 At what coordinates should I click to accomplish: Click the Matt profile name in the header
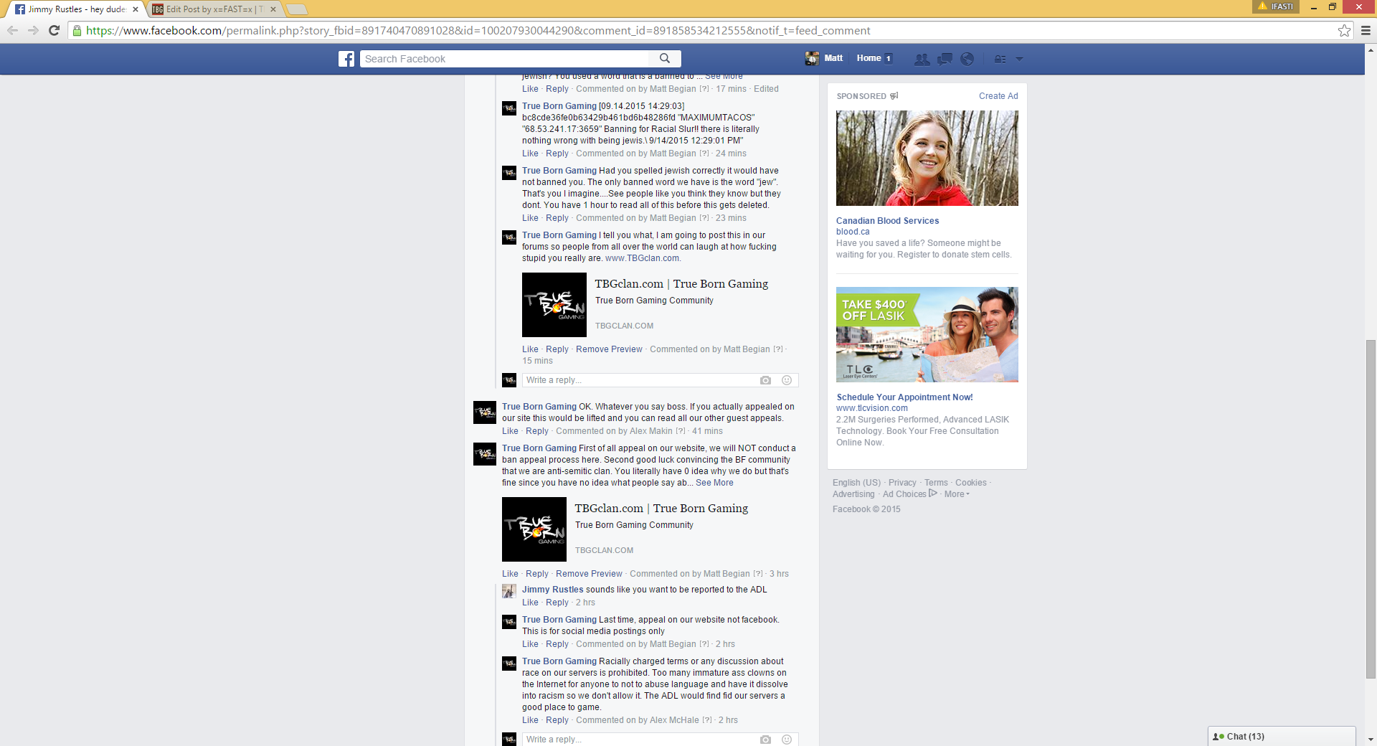point(833,58)
